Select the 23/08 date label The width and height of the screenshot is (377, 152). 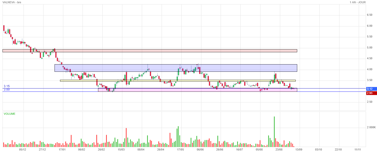point(279,149)
